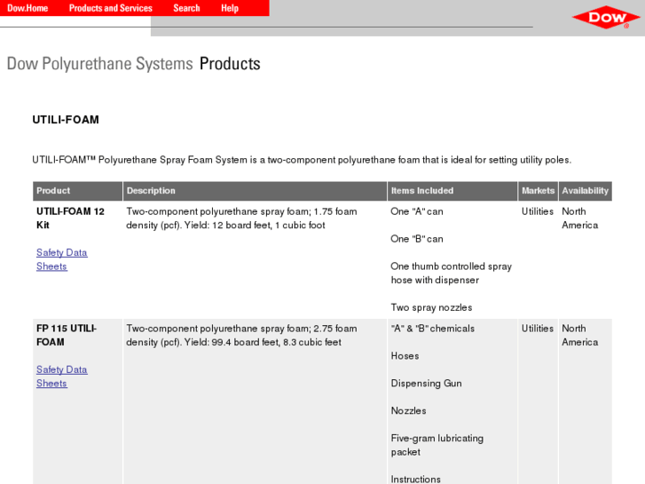Select the Markets column header
645x484 pixels.
538,191
